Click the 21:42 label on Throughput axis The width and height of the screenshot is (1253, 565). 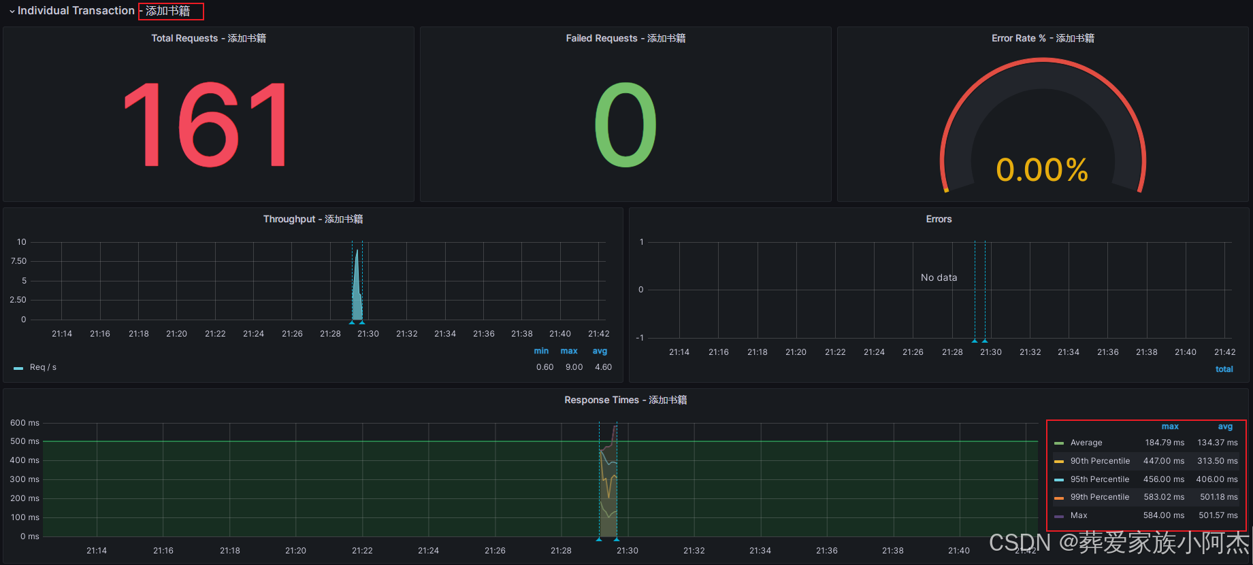point(599,334)
